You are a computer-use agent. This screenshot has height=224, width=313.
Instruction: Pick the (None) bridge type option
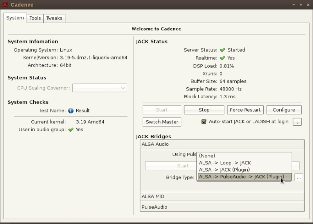pyautogui.click(x=207, y=156)
